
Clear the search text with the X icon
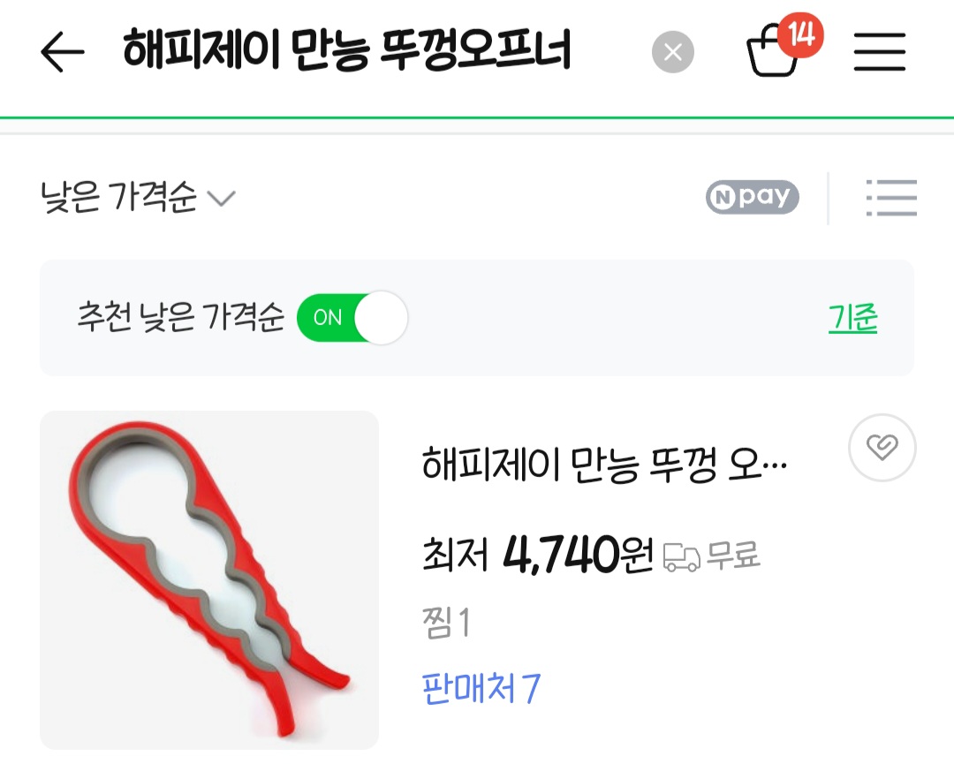[673, 52]
